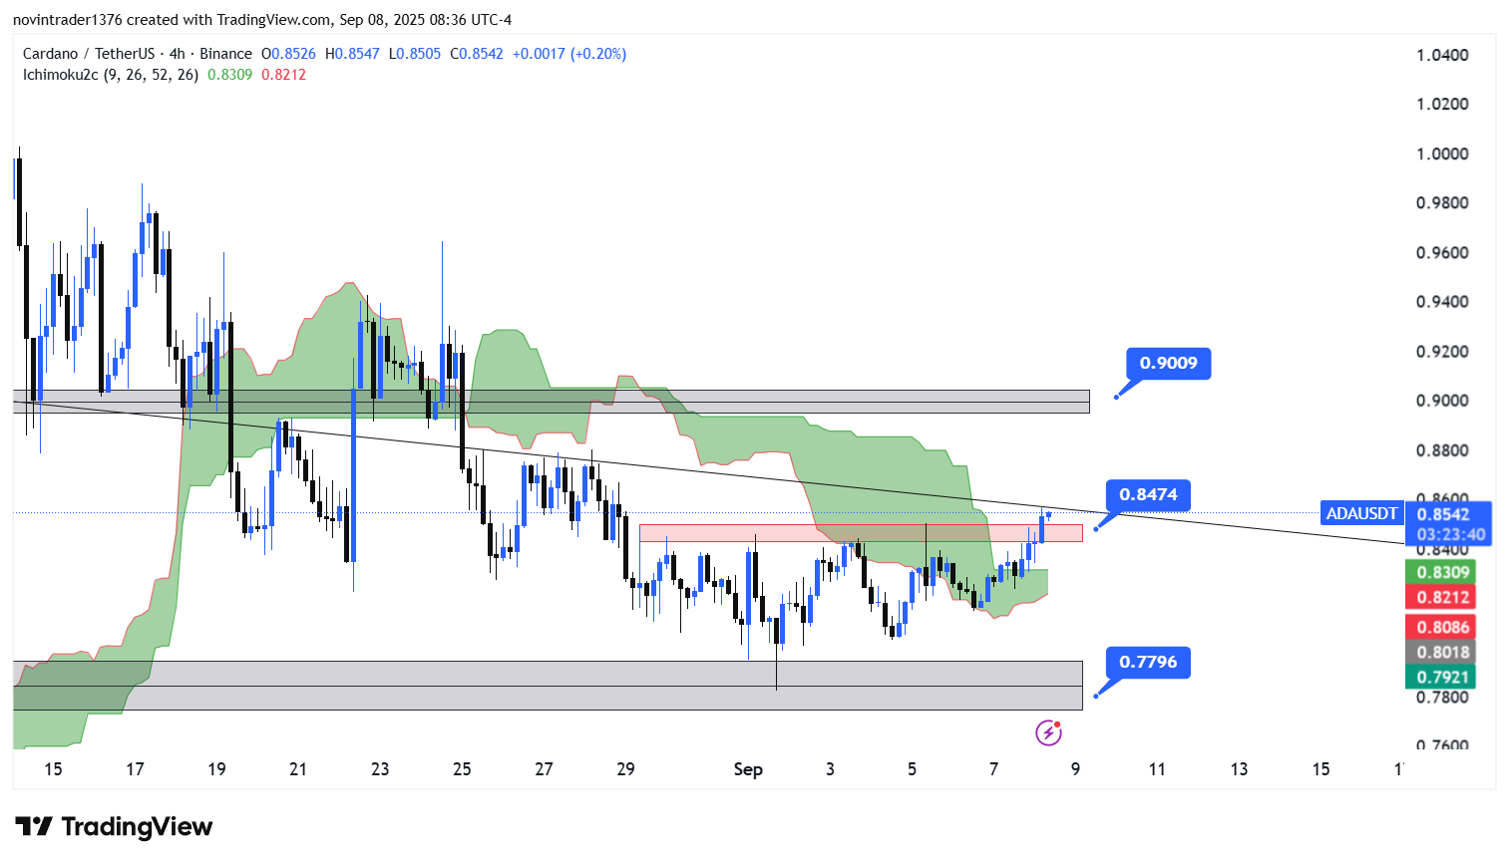Select the green 0.8309 price axis tag
The height and width of the screenshot is (864, 1509).
(x=1443, y=572)
